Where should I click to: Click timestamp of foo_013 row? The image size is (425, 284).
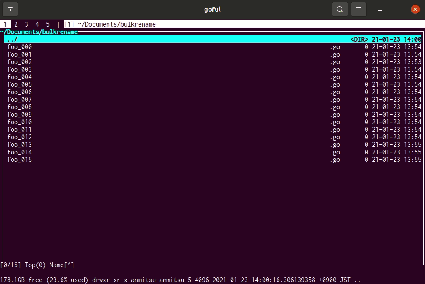(x=397, y=145)
